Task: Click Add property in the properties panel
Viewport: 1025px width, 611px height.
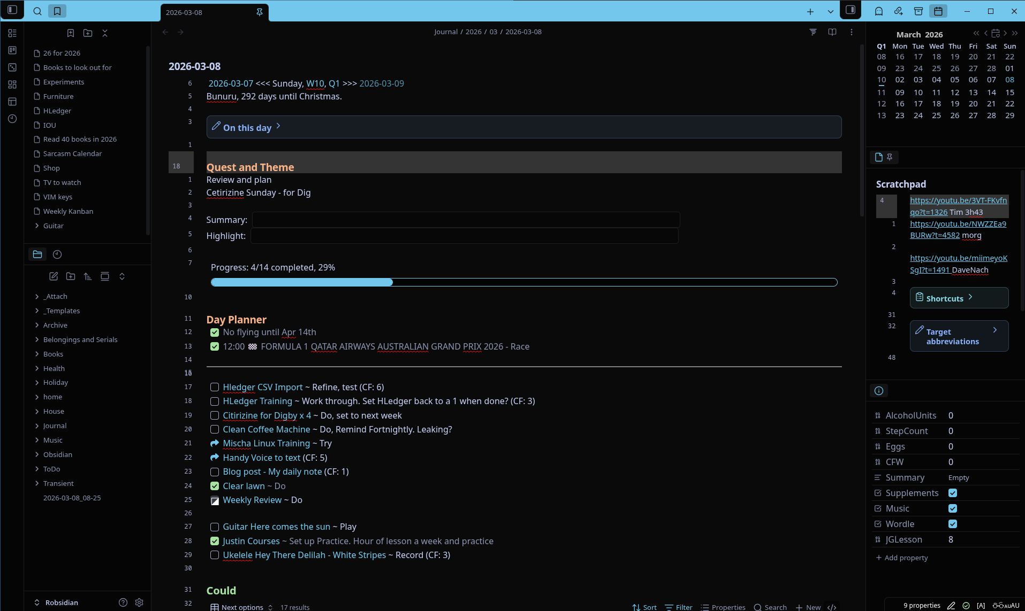Action: (902, 558)
